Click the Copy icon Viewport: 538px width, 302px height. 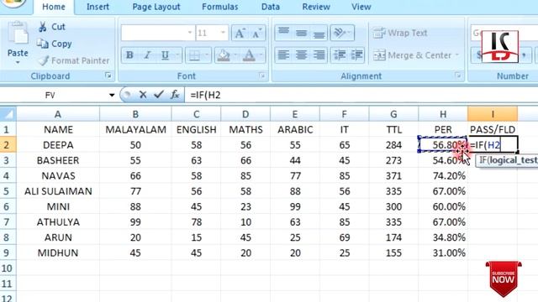tap(43, 44)
